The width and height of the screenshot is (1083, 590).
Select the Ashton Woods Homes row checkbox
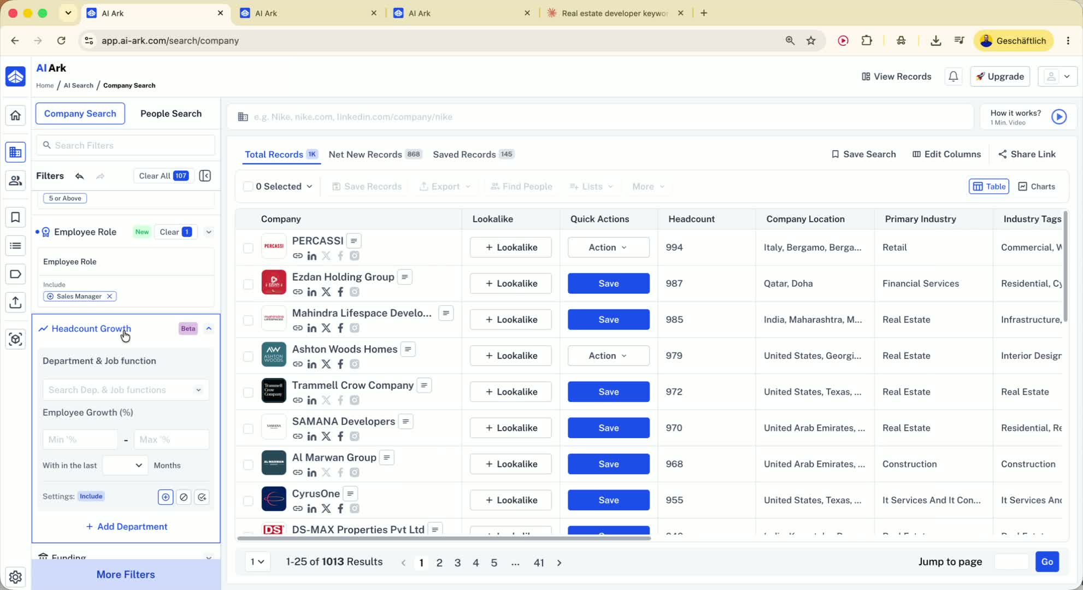point(248,356)
